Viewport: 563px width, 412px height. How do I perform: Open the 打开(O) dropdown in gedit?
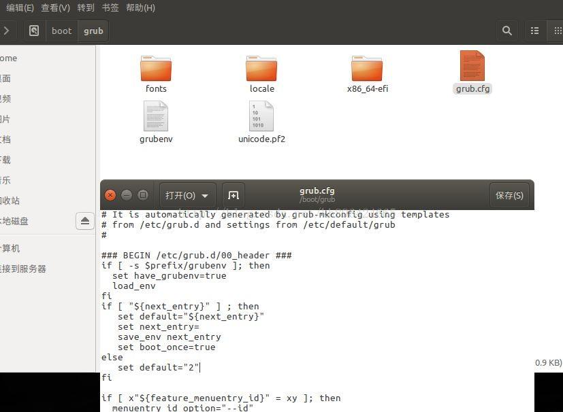187,195
